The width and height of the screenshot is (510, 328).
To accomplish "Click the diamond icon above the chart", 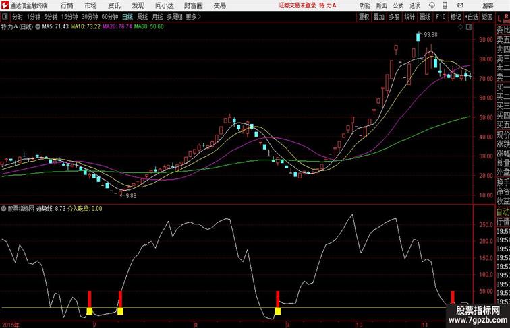I will 461,27.
